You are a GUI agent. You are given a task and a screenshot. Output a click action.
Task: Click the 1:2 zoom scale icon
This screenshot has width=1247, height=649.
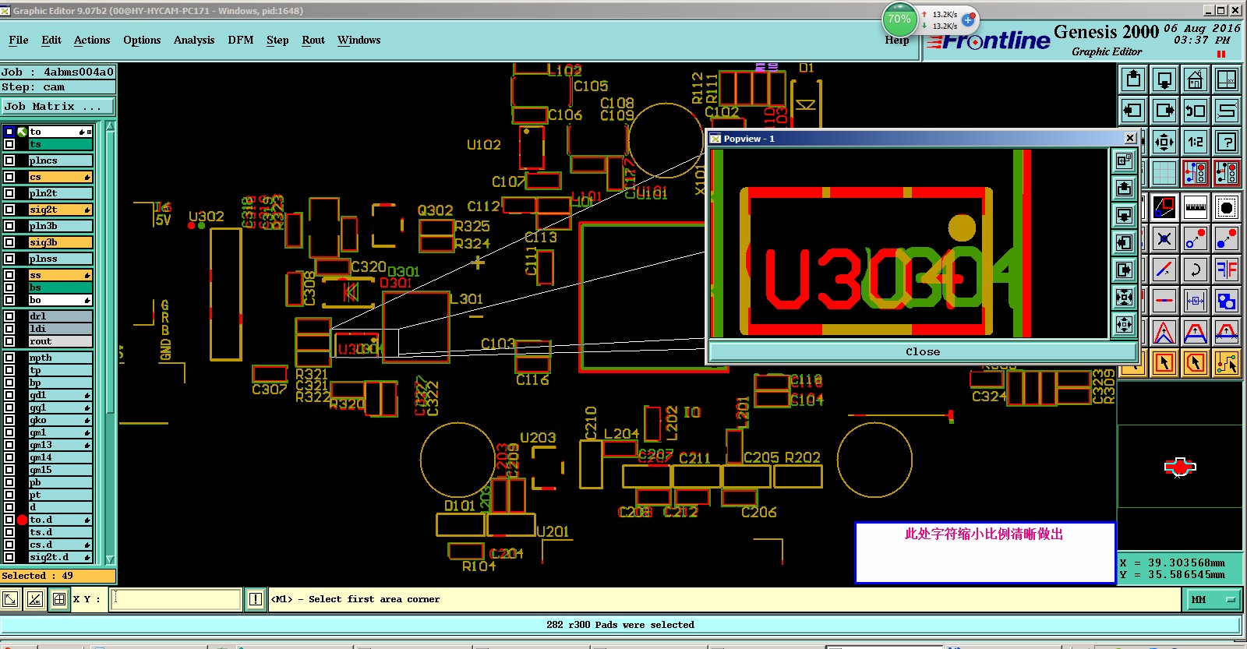click(1196, 142)
